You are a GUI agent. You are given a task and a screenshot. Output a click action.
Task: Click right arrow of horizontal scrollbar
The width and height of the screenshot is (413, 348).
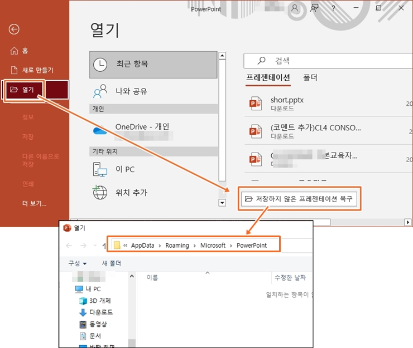point(408,222)
